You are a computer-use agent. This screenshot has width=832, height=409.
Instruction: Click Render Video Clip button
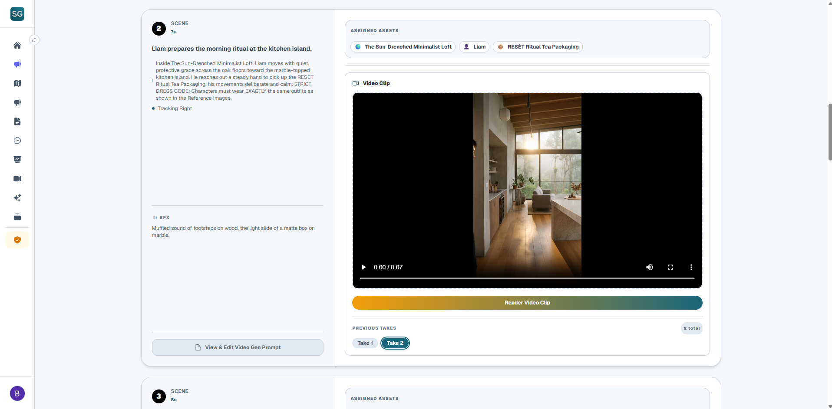click(x=527, y=303)
